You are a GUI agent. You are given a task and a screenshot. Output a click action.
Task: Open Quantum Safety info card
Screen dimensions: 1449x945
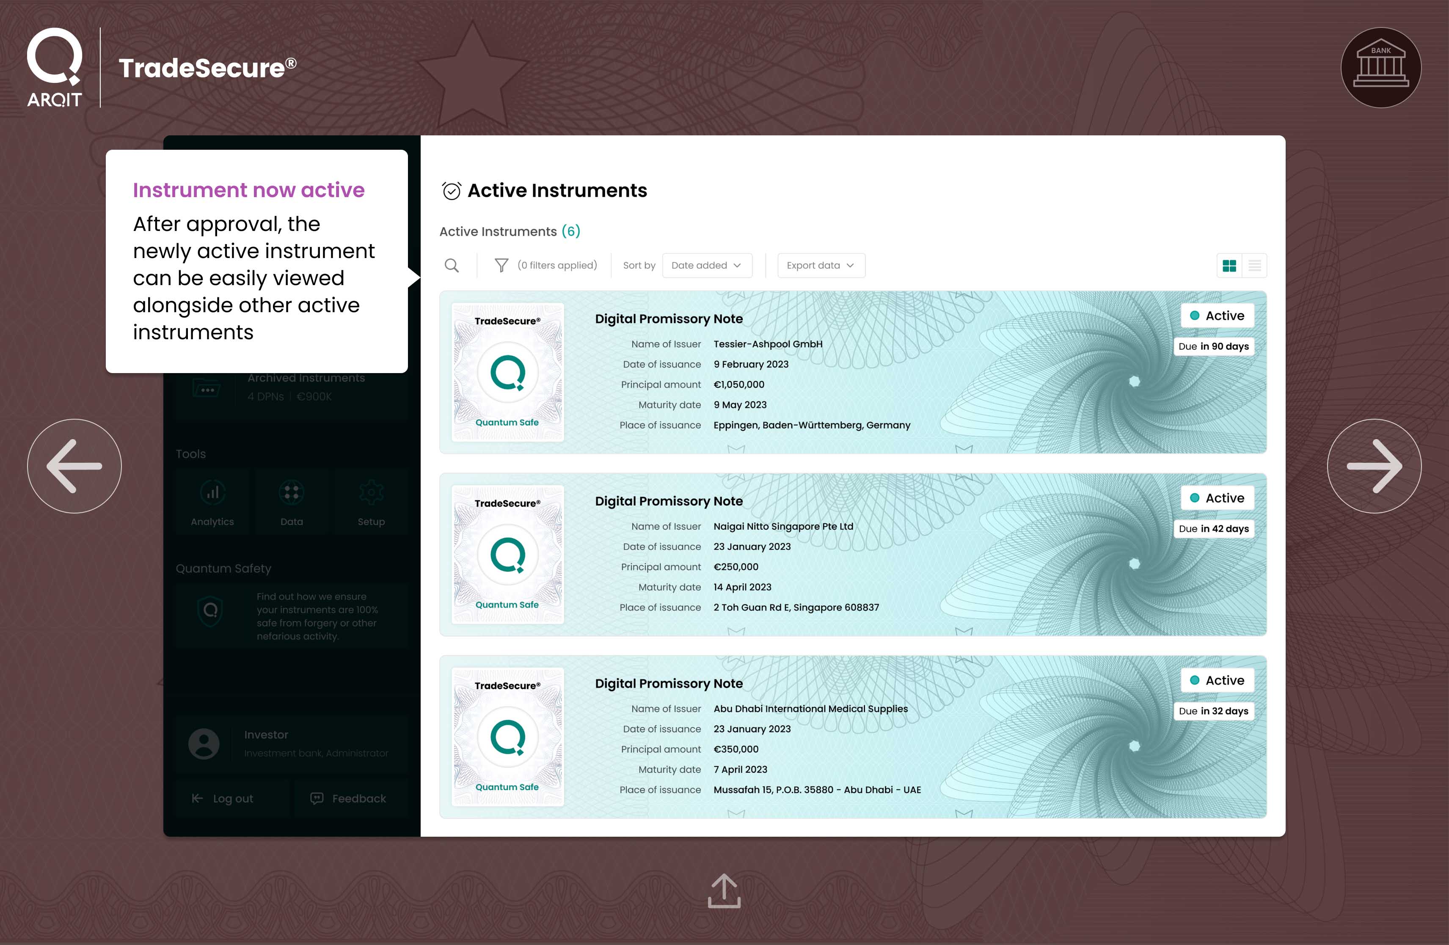pos(292,616)
